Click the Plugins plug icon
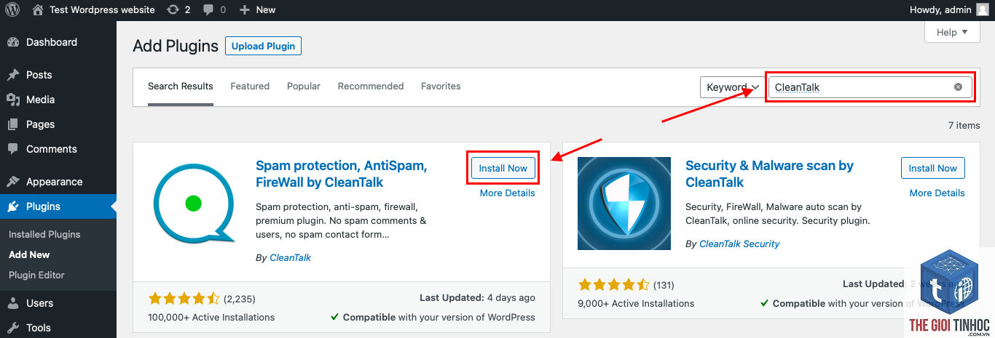This screenshot has height=338, width=995. (x=13, y=206)
